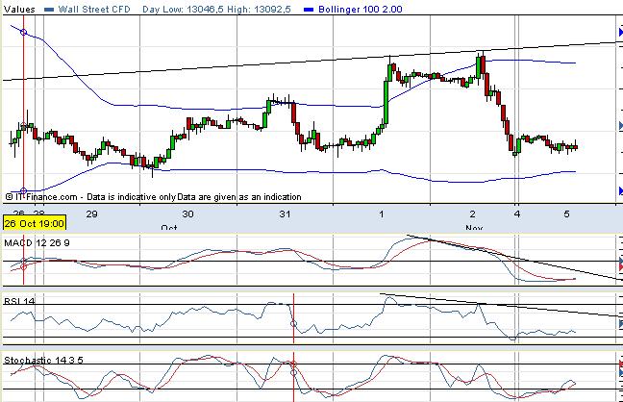Click the upper Bollinger band price-axis marker
This screenshot has width=623, height=402.
[621, 32]
